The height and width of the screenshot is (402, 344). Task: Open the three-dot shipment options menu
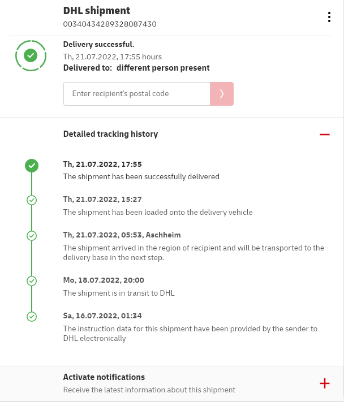(x=329, y=17)
